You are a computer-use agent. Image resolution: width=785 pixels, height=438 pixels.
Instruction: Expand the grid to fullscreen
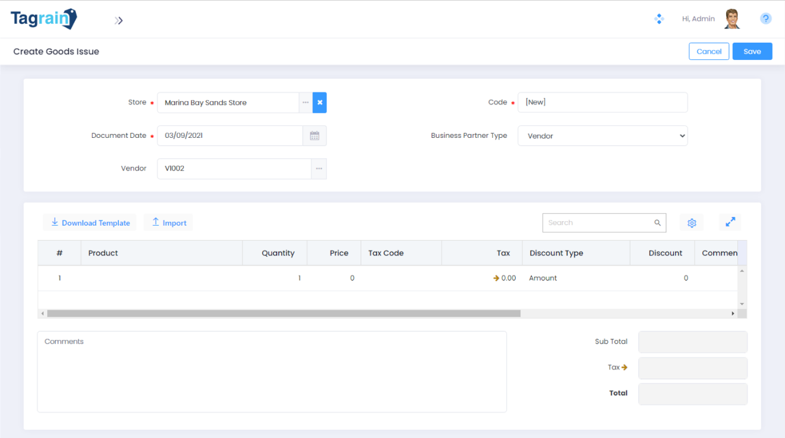tap(730, 222)
